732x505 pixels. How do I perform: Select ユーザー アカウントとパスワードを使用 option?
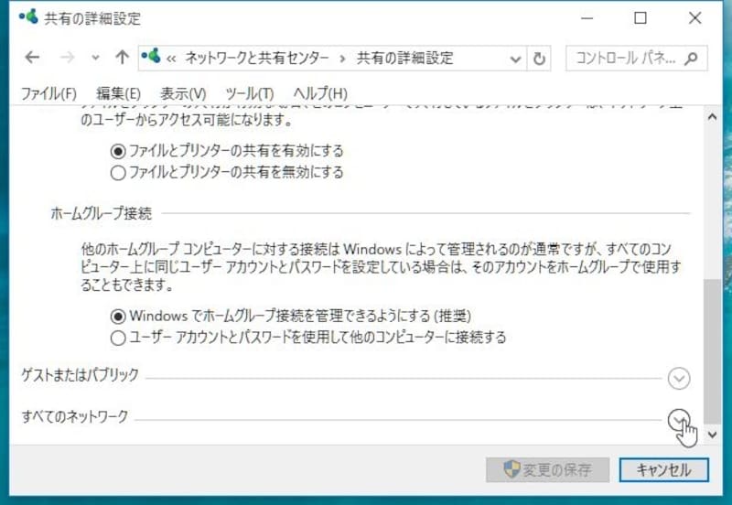[308, 338]
